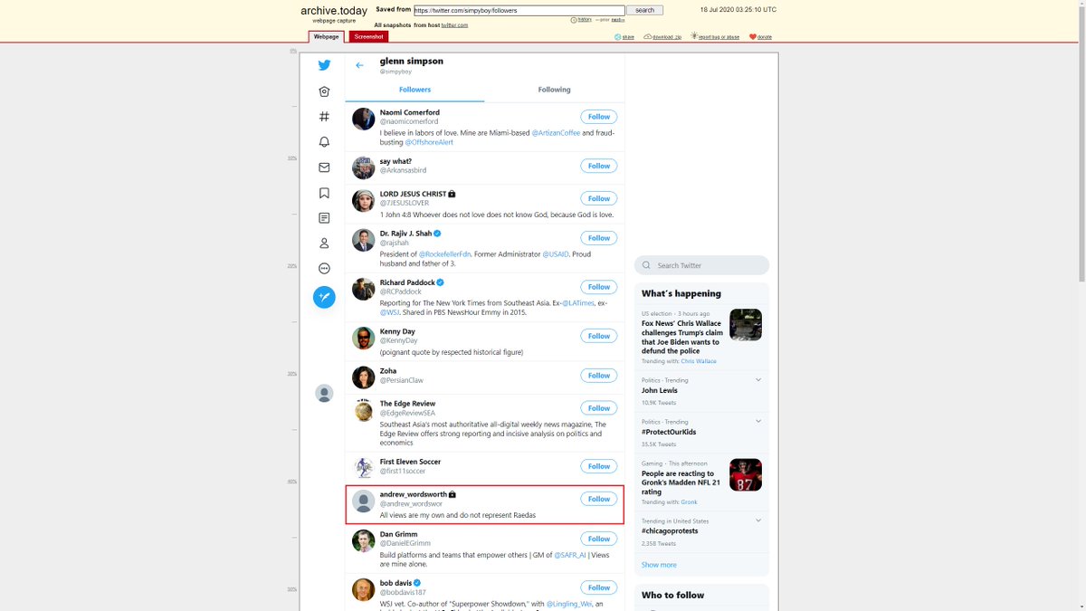Screen dimensions: 1086x611
Task: Click Dr. Rajiv J. Shah's profile picture
Action: pos(363,240)
